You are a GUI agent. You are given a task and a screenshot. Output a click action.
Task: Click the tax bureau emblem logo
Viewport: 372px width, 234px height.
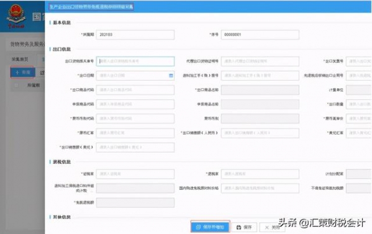16,16
